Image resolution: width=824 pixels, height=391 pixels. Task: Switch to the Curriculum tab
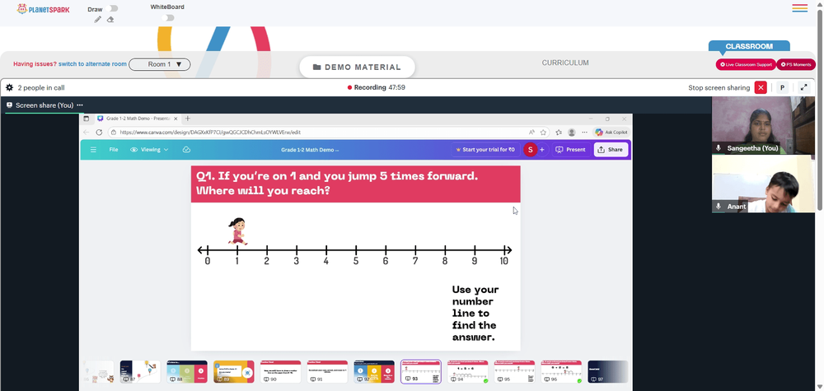565,63
